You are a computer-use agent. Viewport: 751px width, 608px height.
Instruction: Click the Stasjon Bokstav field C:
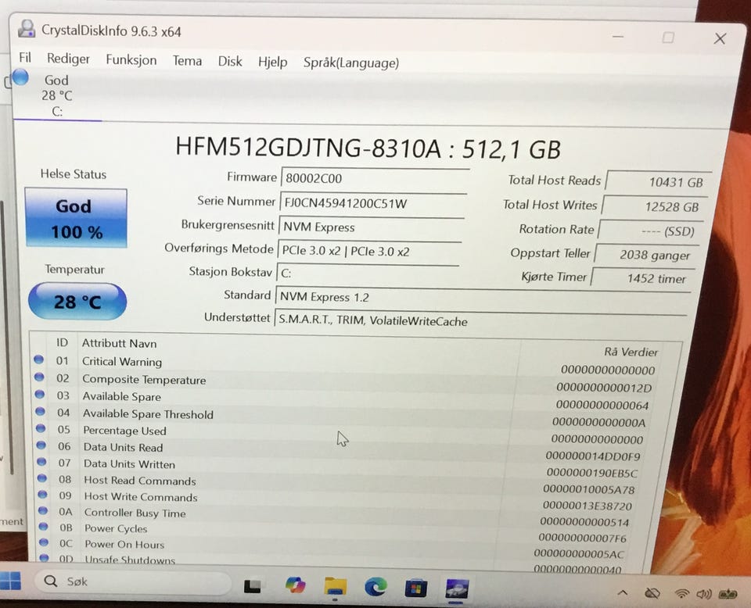(368, 274)
